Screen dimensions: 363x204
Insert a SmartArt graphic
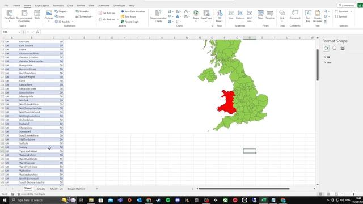82,11
